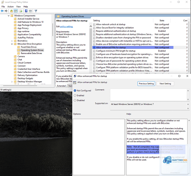Click the Chat folder icon in tree
The image size is (191, 176).
click(x=15, y=60)
